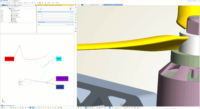
Task: Click the cyan Pitch color label
Action: click(x=59, y=59)
